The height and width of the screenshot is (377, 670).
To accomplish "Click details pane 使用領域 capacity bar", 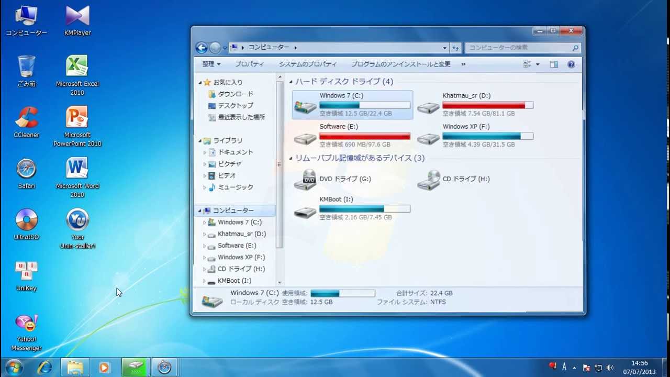I will point(343,293).
